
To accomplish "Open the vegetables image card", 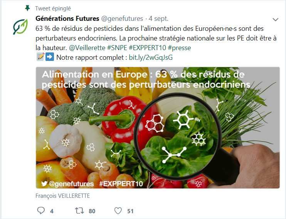I will 158,128.
